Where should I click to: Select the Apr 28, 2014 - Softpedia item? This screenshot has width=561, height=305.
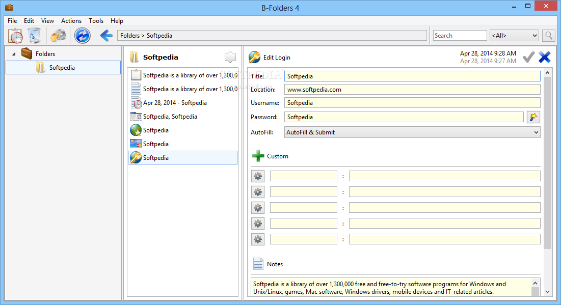182,103
